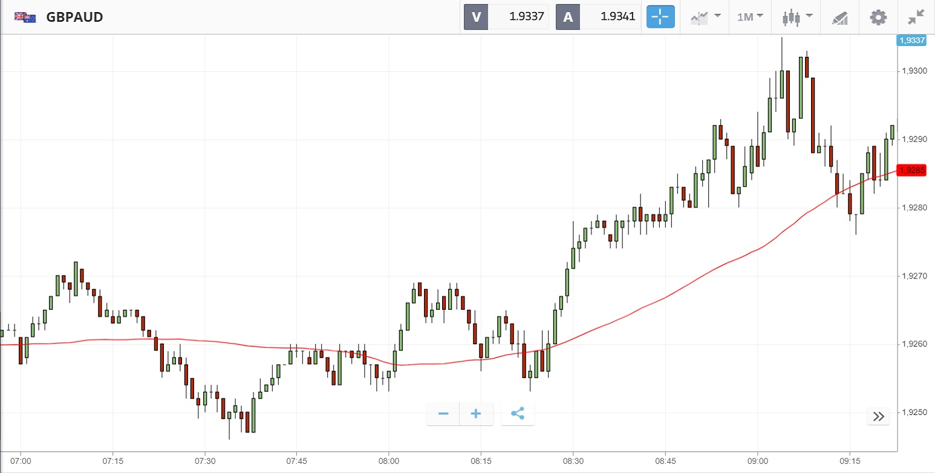935x473 pixels.
Task: Click the 08:00 time axis label
Action: pos(389,461)
